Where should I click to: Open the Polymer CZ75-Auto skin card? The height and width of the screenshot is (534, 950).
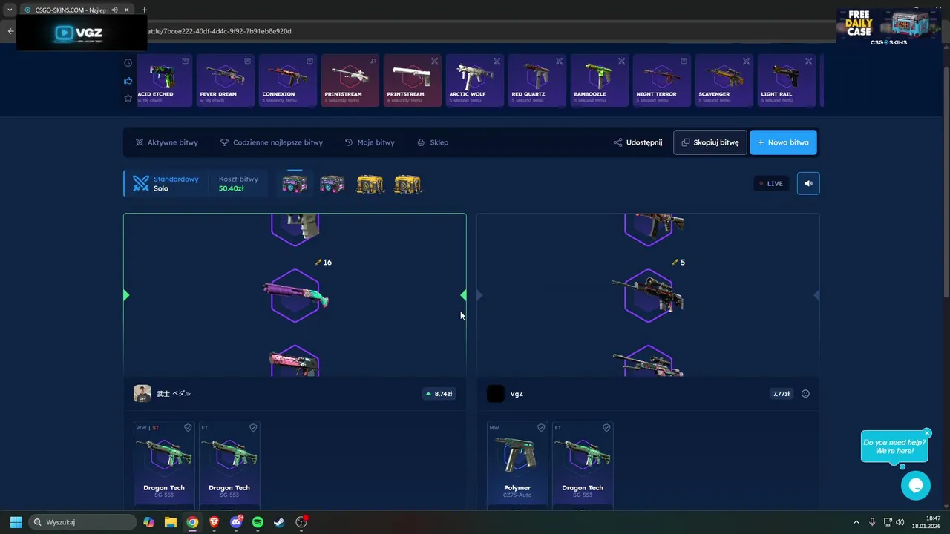517,465
